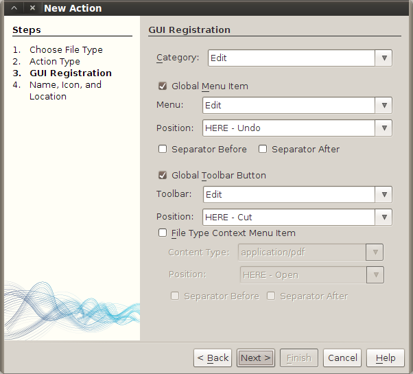Click the Name, Icon, and Location step

tap(65, 84)
